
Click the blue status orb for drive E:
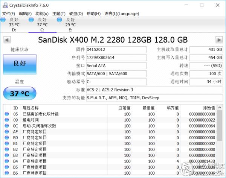59,20
